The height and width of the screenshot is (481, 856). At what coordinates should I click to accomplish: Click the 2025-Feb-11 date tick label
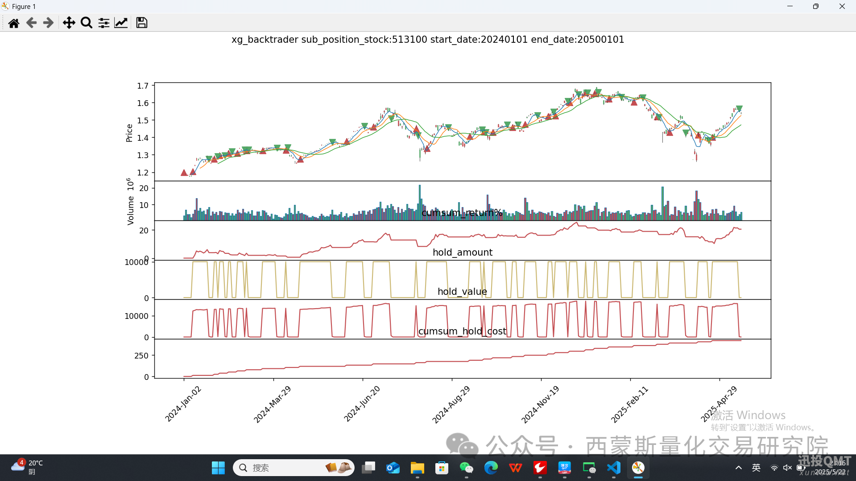click(x=629, y=404)
